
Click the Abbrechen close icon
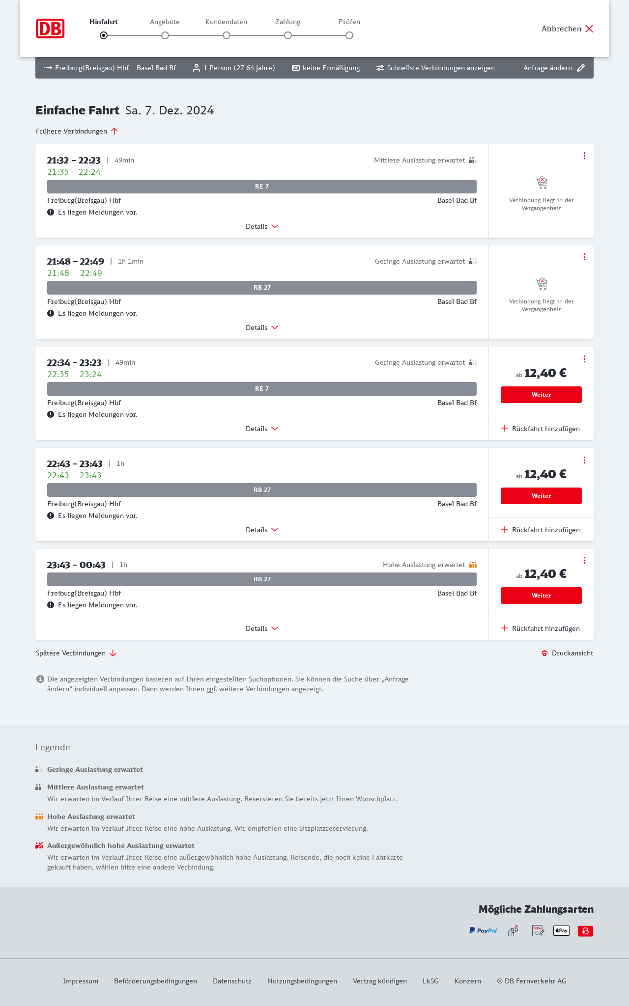tap(589, 28)
